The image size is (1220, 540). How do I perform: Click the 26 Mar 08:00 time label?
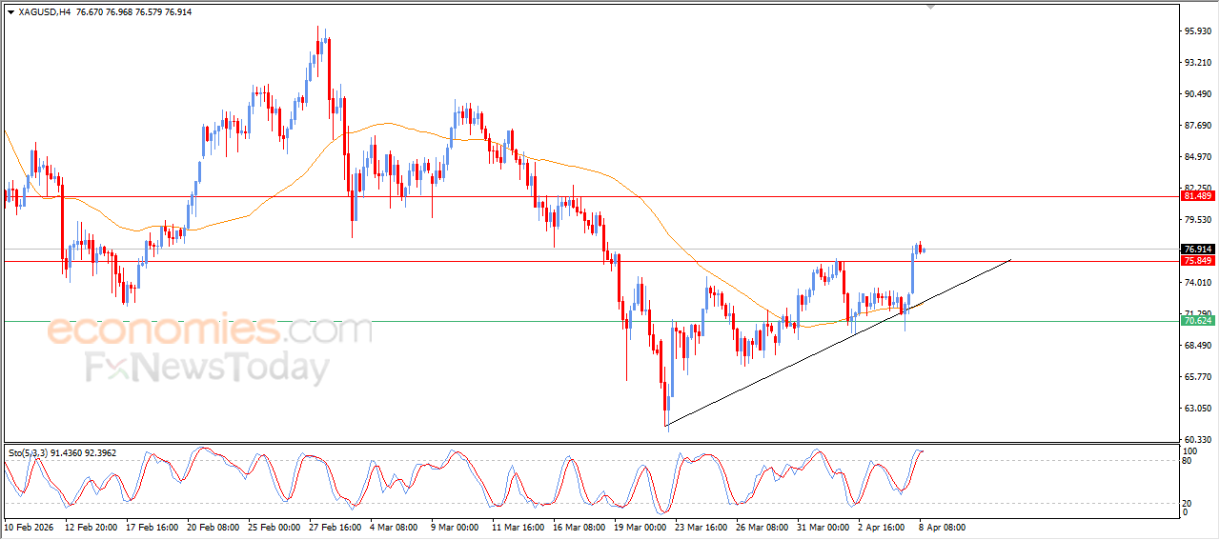click(762, 526)
